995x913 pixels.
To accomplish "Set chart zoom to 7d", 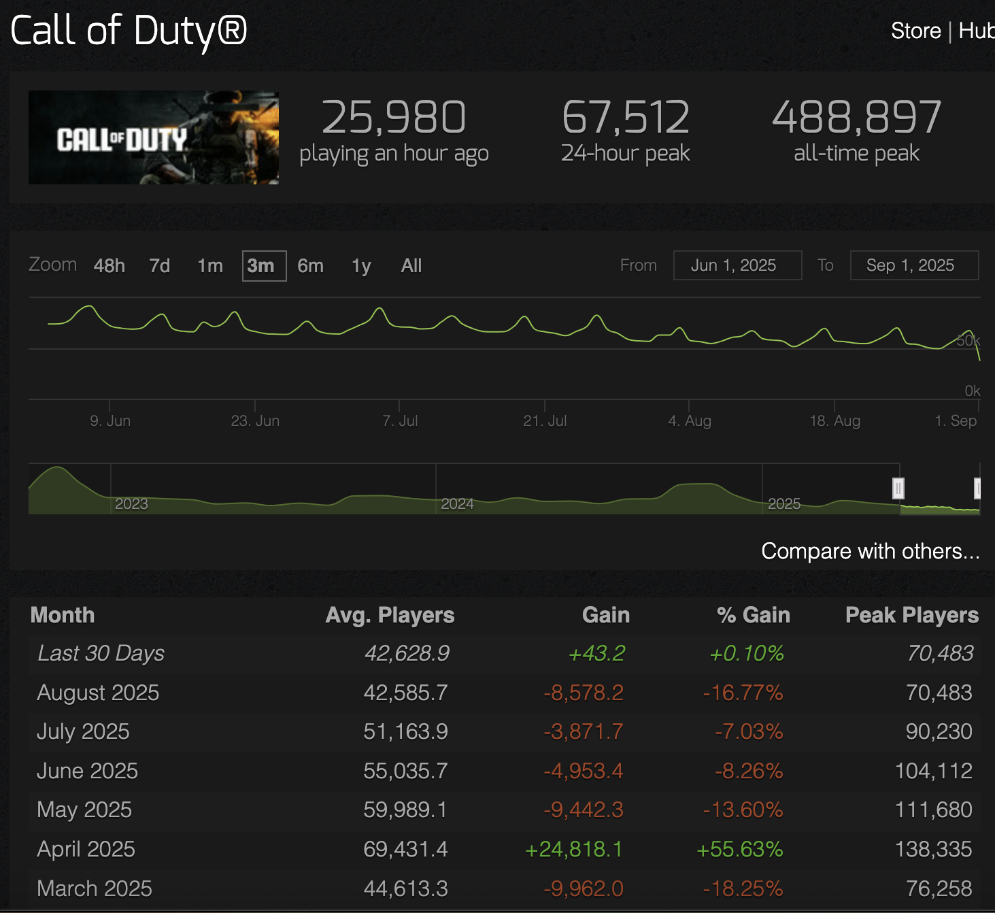I will pos(160,265).
